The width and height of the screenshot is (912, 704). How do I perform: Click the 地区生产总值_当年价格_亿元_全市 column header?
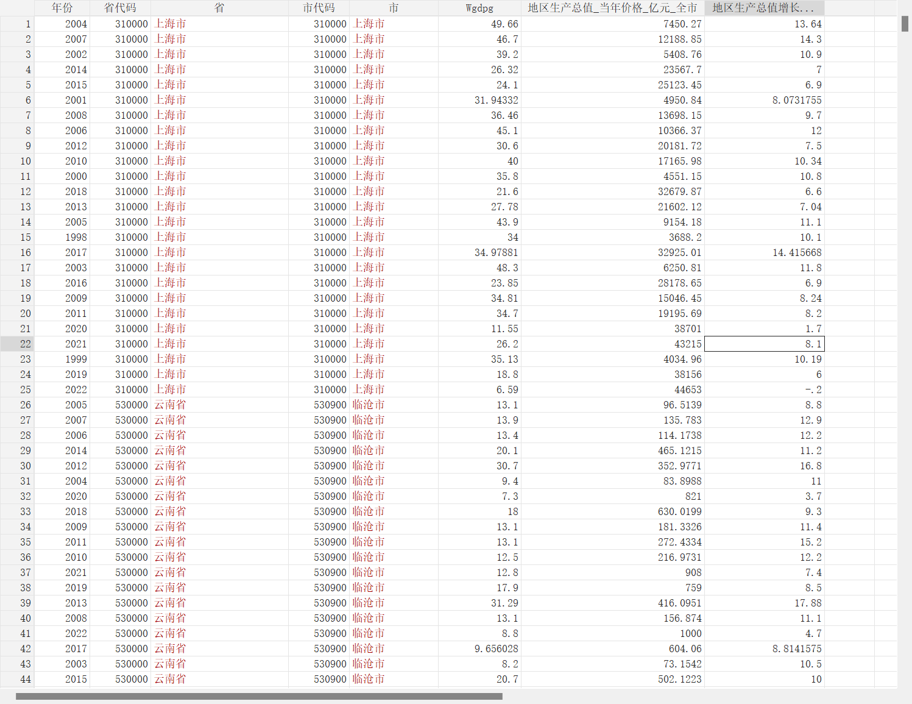(612, 8)
